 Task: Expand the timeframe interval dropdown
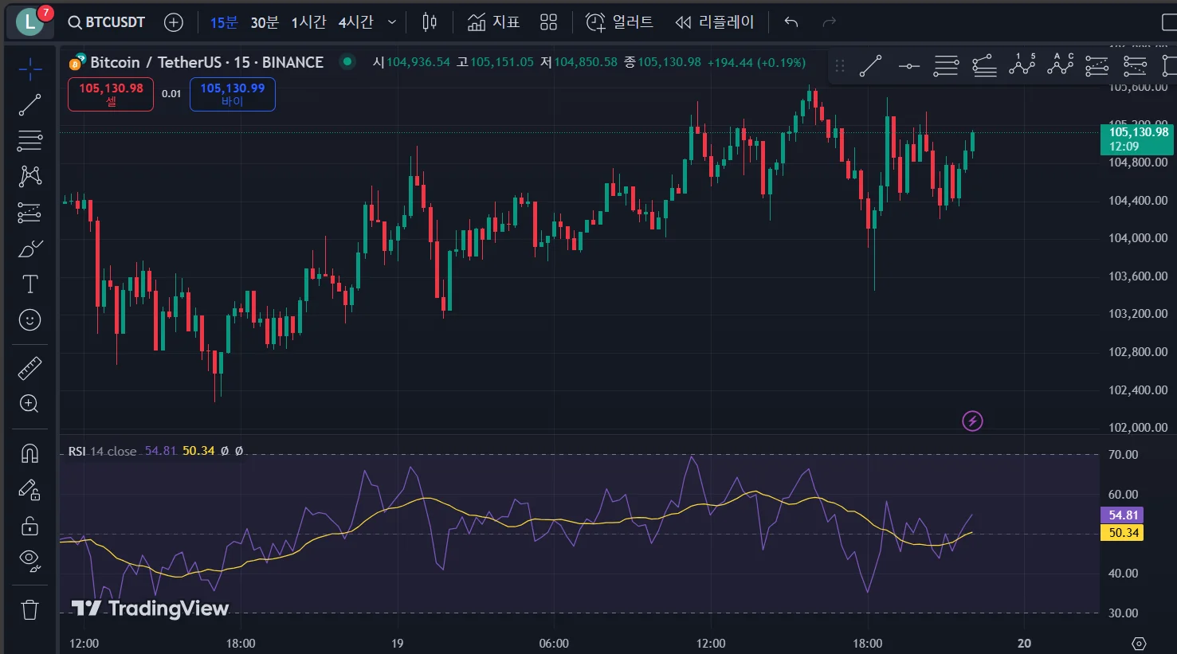[x=391, y=22]
